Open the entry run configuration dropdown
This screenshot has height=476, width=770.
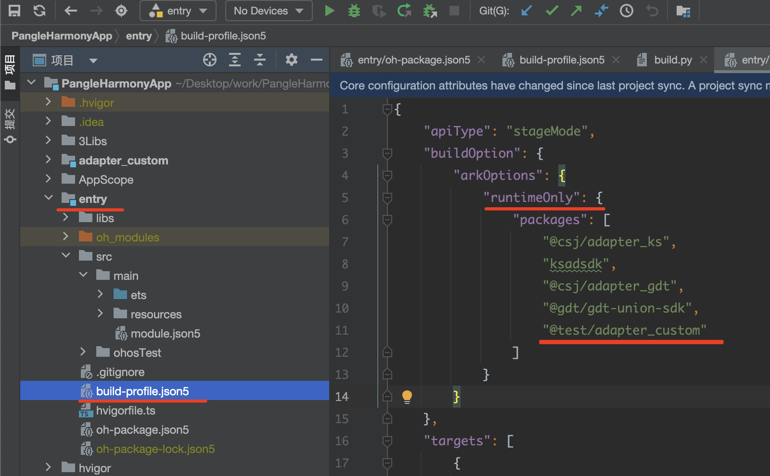(x=178, y=11)
